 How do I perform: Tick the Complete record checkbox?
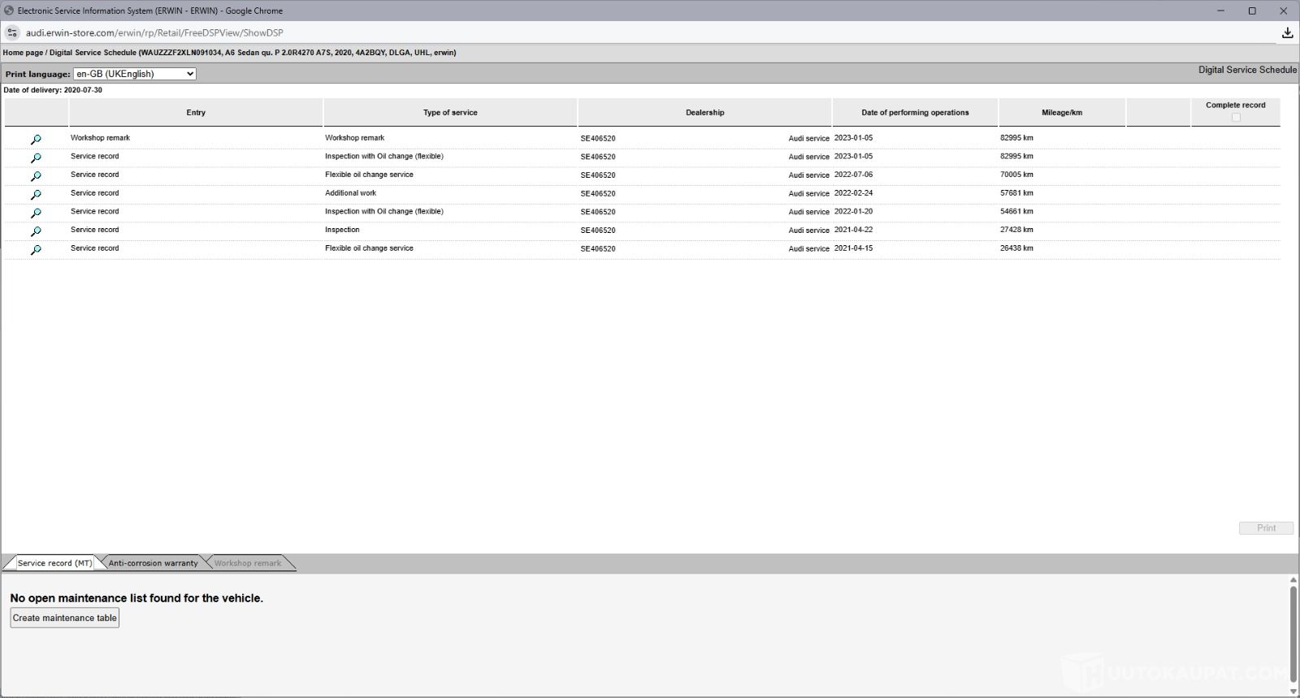coord(1236,118)
